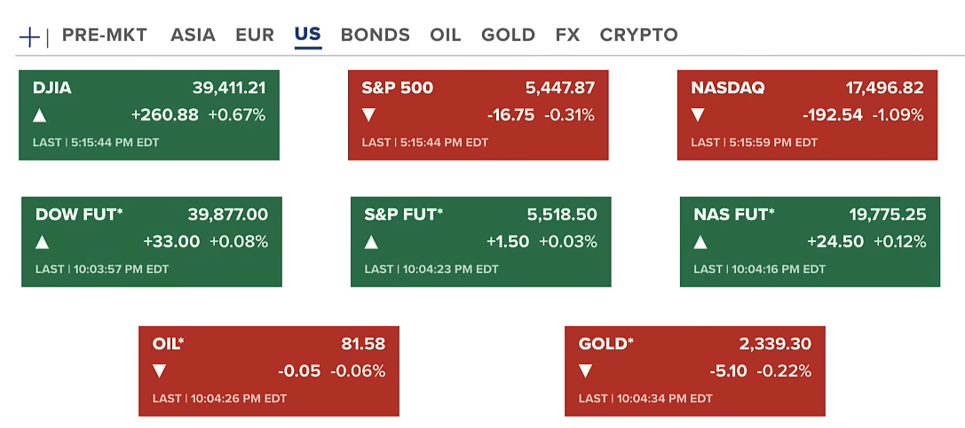
Task: Open the DJIA quote link
Action: tap(52, 88)
